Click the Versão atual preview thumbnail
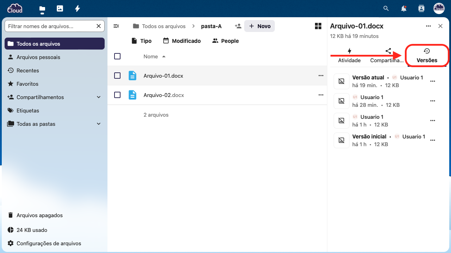The width and height of the screenshot is (451, 253). click(x=341, y=81)
